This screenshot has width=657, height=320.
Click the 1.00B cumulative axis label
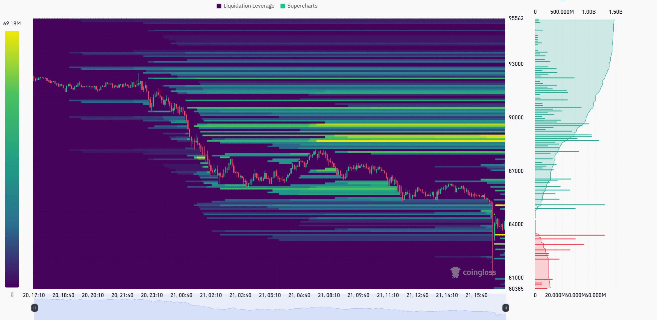click(x=589, y=12)
